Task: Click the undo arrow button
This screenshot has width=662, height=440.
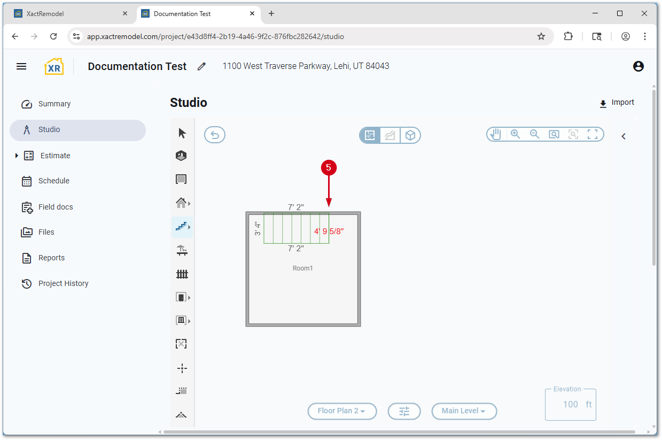Action: tap(215, 135)
